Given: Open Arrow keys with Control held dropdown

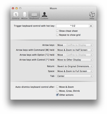Looking at the screenshot, I should tap(75, 60).
